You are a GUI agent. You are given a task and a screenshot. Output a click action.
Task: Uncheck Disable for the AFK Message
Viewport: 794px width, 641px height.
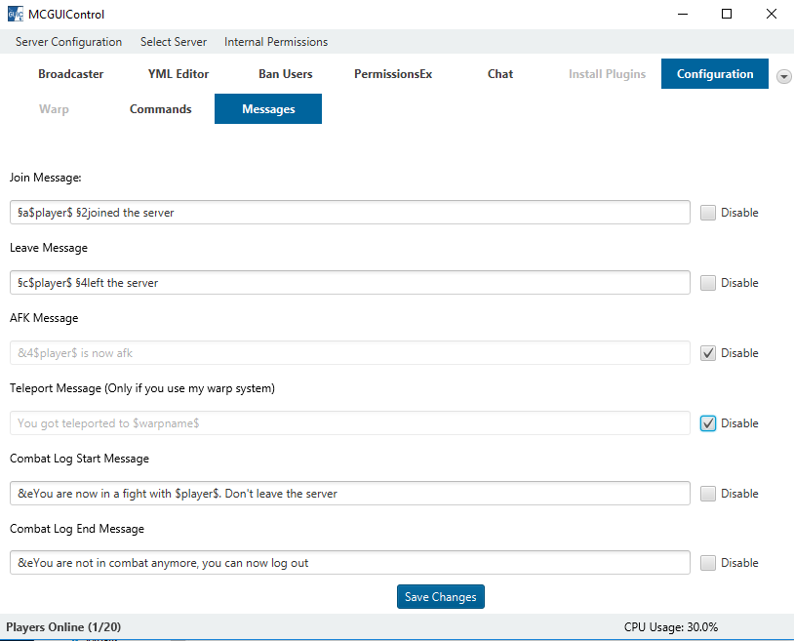tap(708, 353)
